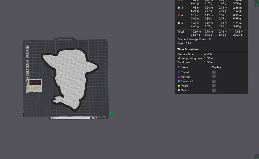The height and width of the screenshot is (159, 259).
Task: Click the white Seams color swatch
Action: coord(178,90)
